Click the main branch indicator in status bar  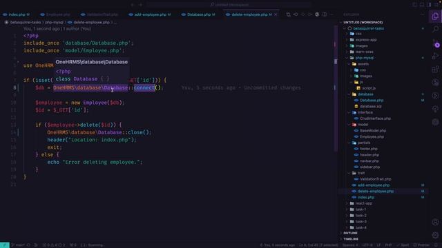pyautogui.click(x=18, y=245)
